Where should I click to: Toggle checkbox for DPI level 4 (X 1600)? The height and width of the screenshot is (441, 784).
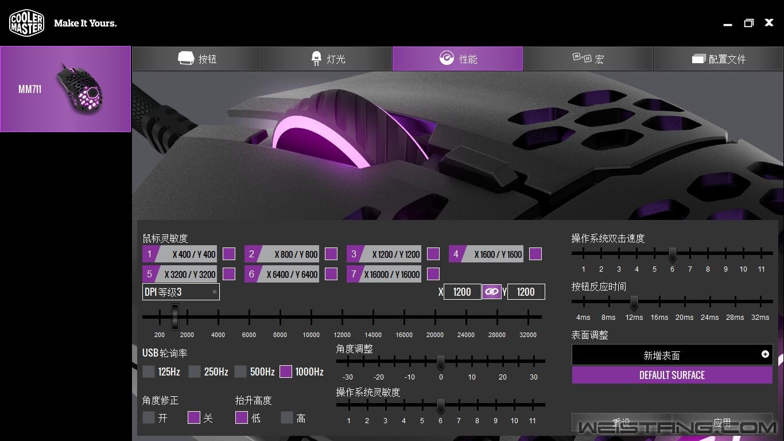[x=535, y=254]
